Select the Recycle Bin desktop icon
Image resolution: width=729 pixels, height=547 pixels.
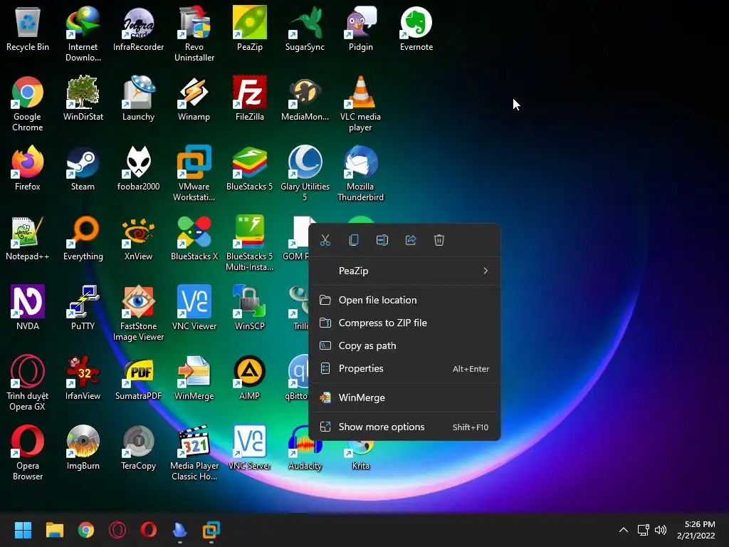pos(28,28)
